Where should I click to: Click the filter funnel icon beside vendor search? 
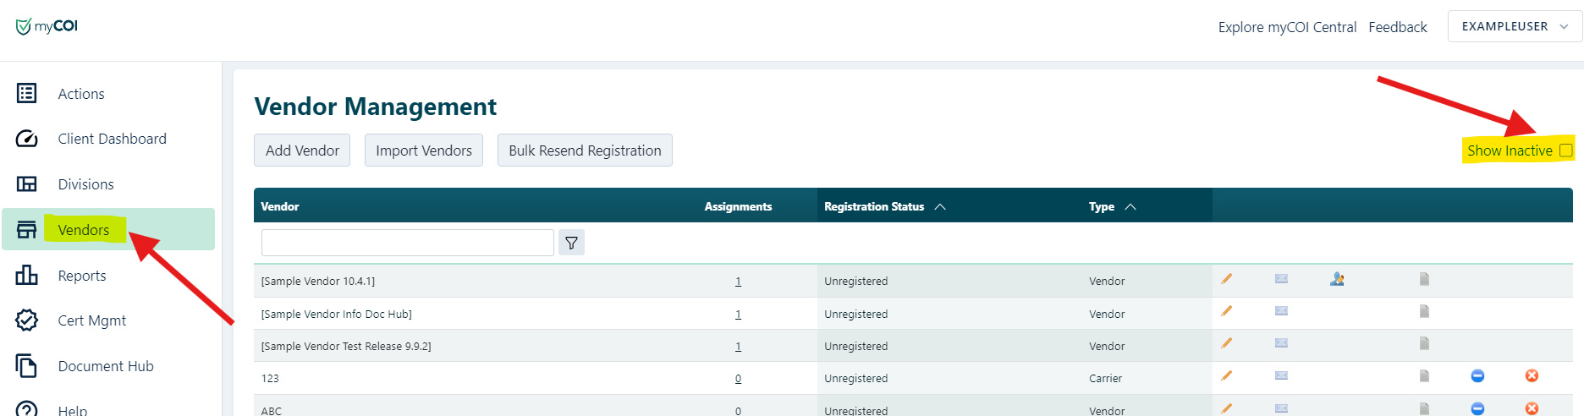572,243
